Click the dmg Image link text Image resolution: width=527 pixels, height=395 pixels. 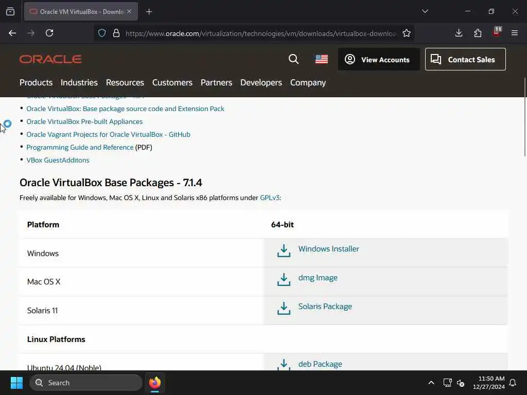318,278
